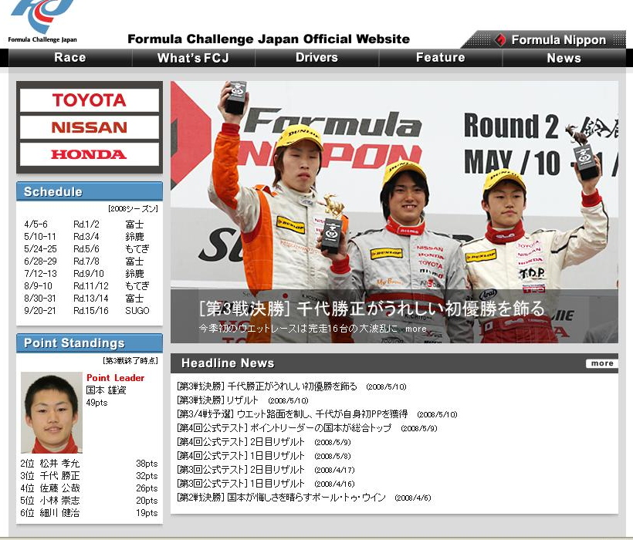Open the 第3戦決勝 千代勝正 hero headline
Image resolution: width=633 pixels, height=540 pixels.
pos(371,309)
